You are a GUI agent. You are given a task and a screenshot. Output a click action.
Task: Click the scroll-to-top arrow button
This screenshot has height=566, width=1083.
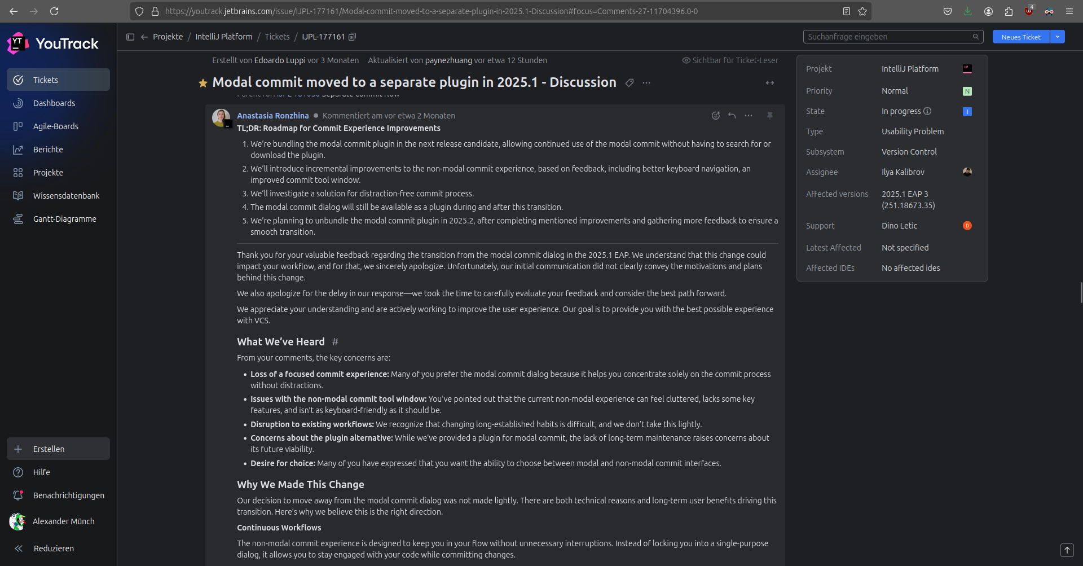click(1067, 550)
